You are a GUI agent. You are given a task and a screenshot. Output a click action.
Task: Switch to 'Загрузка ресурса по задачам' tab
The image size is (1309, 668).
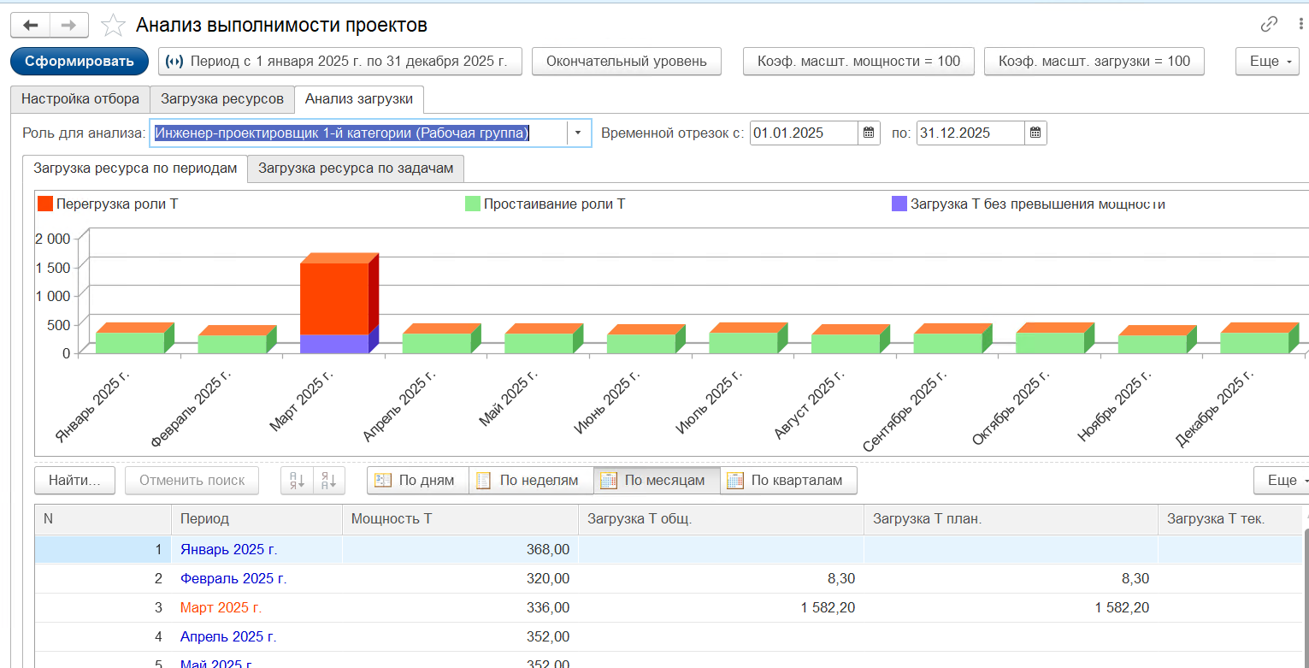(x=356, y=168)
